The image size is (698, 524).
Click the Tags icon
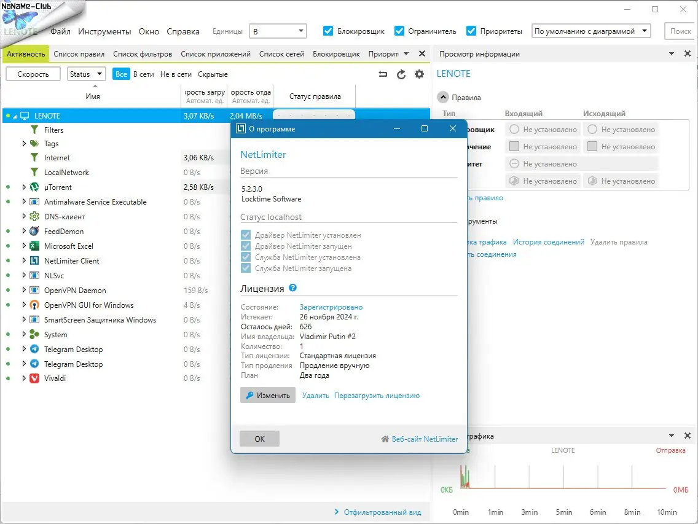(x=34, y=143)
